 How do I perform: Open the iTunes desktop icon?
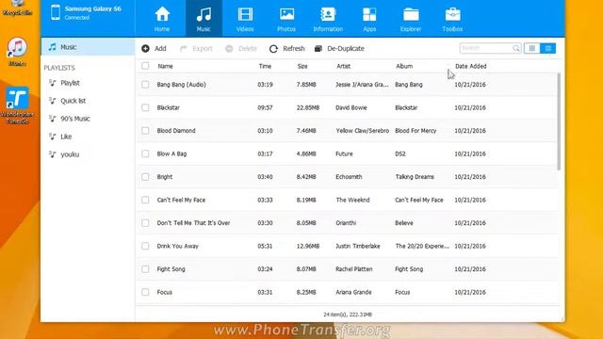pyautogui.click(x=17, y=52)
